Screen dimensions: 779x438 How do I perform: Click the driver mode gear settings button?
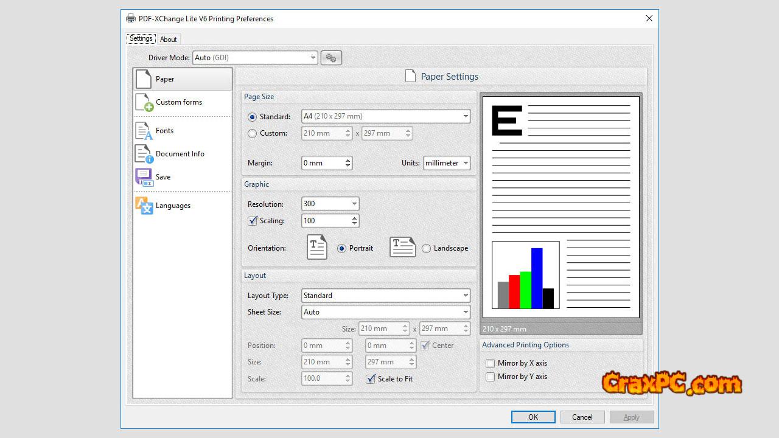(331, 58)
